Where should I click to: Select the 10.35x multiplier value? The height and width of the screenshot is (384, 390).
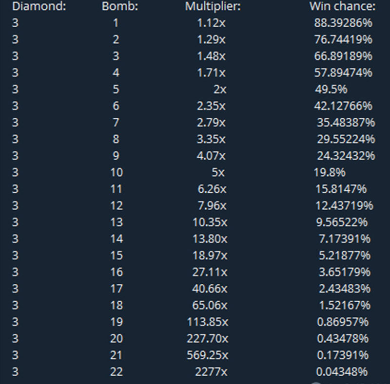210,222
